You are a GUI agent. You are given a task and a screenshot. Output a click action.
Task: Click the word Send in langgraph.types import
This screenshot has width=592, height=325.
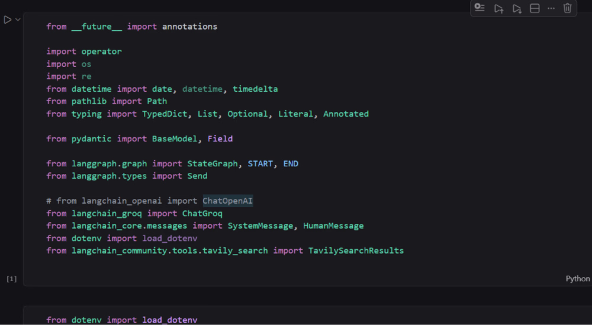[x=198, y=176]
